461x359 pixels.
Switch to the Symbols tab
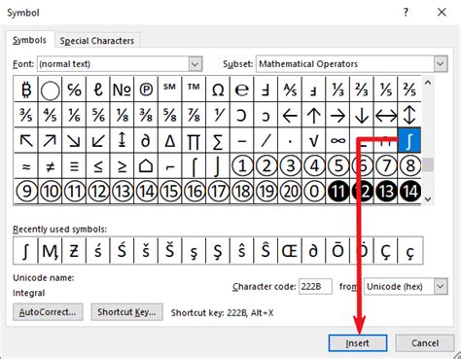tap(29, 40)
